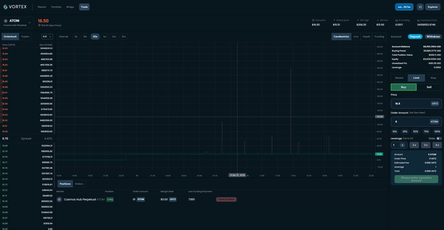
Task: Switch to Market order type
Action: [399, 78]
